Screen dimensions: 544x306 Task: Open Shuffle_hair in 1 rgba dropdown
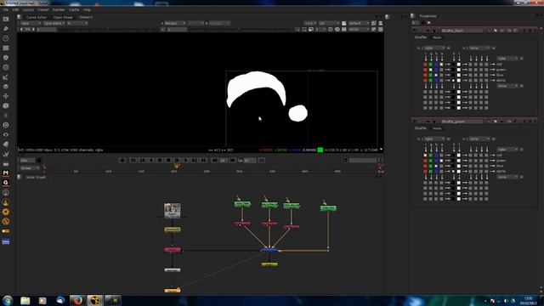coord(434,48)
